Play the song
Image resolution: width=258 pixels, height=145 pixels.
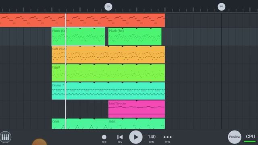click(136, 137)
